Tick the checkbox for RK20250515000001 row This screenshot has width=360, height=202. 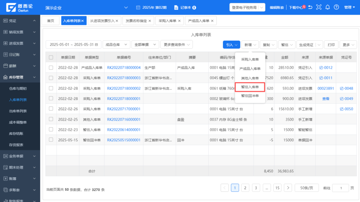point(51,140)
